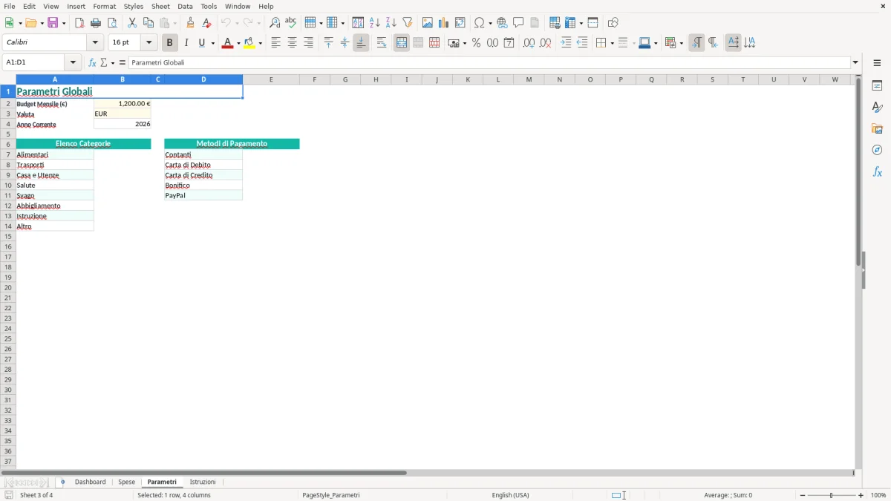Sort ascending
Screen dimensions: 891x501
(x=375, y=23)
